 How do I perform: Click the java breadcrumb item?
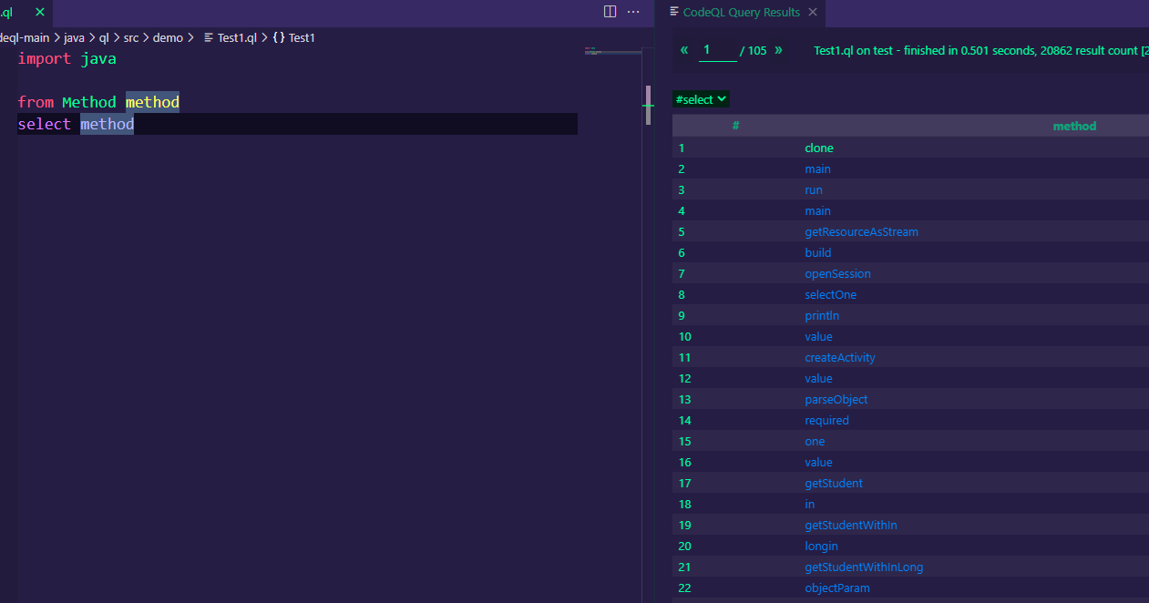pyautogui.click(x=74, y=37)
